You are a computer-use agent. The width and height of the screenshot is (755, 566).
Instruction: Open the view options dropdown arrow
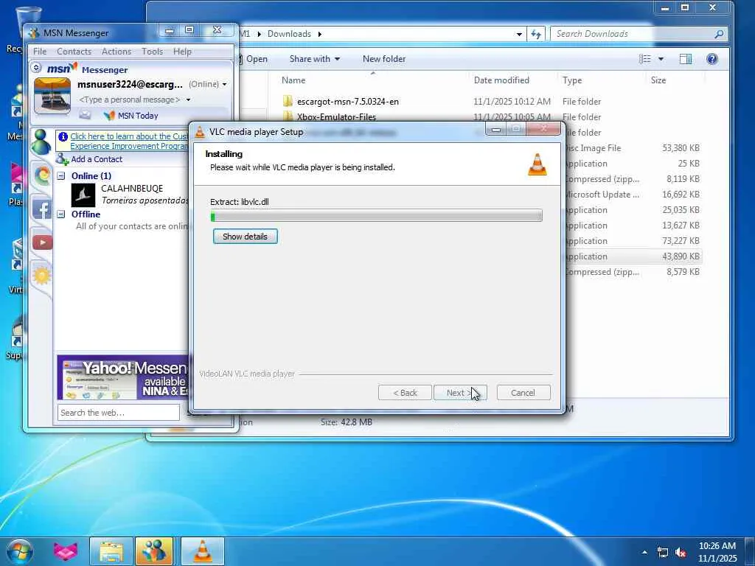point(661,59)
